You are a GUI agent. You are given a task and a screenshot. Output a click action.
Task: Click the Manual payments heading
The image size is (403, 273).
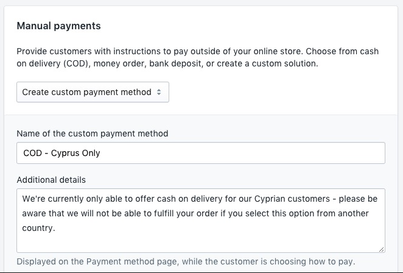coord(58,26)
